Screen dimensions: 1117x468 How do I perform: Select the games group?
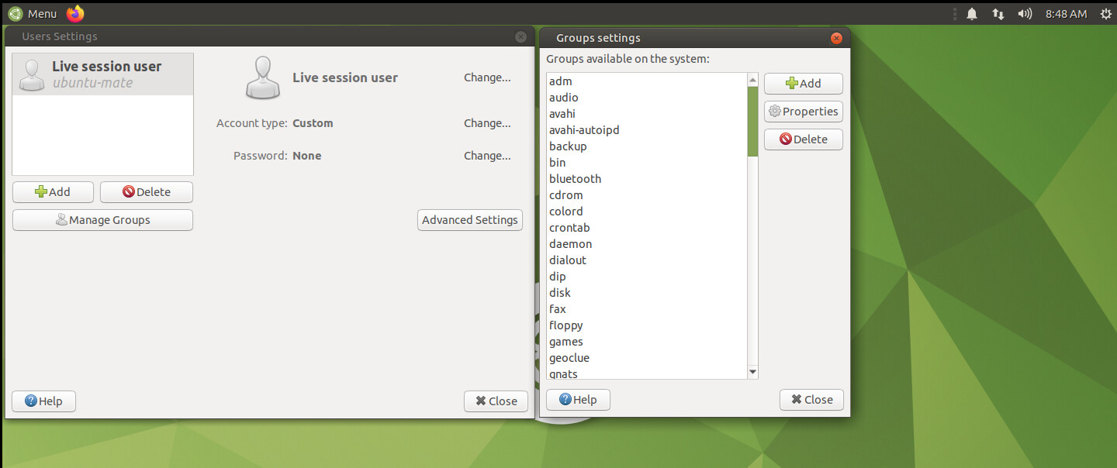[647, 342]
